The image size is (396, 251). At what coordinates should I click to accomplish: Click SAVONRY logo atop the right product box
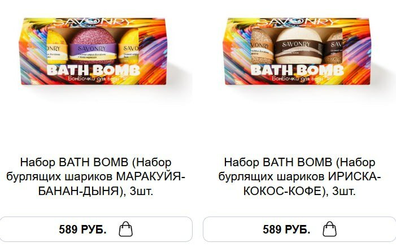pyautogui.click(x=298, y=23)
